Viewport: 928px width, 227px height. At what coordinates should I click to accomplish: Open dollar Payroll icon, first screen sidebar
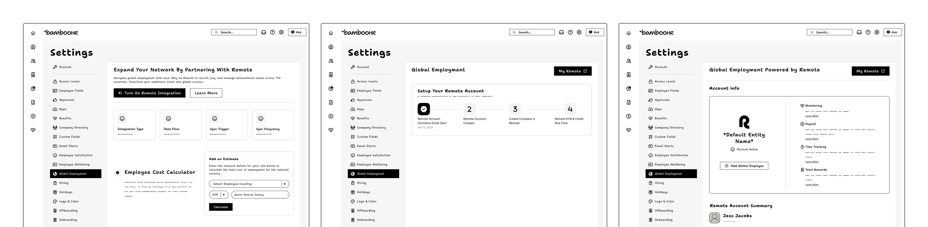tap(33, 116)
